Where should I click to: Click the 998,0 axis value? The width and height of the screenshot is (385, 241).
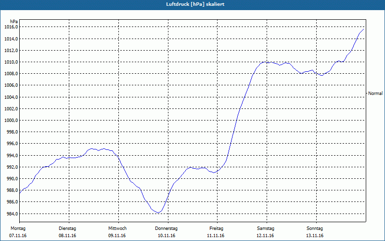[12, 132]
